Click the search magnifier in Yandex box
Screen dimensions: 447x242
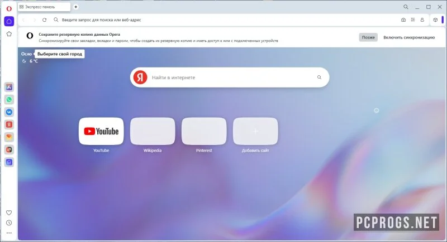pos(319,78)
